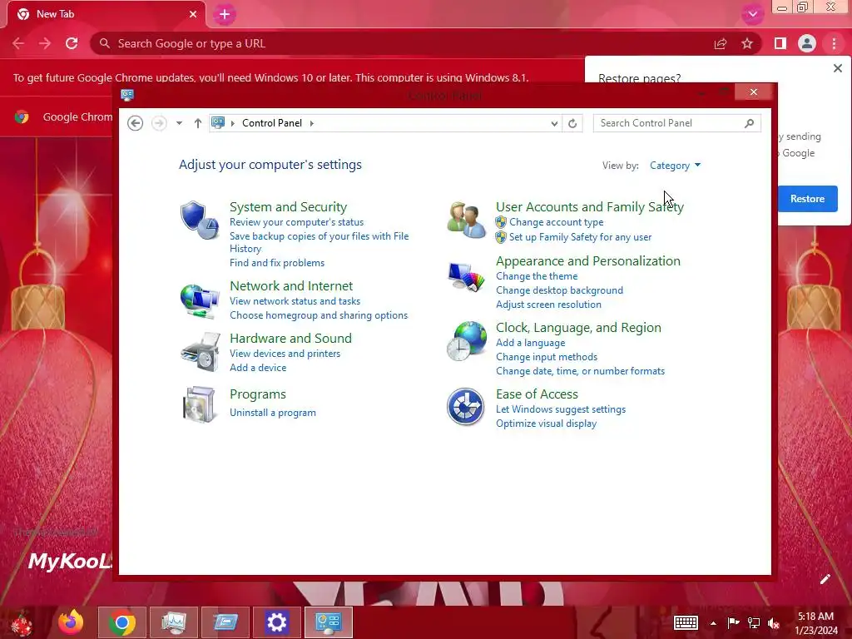Click Uninstall a program
Screen dimensions: 852x639
(x=273, y=413)
